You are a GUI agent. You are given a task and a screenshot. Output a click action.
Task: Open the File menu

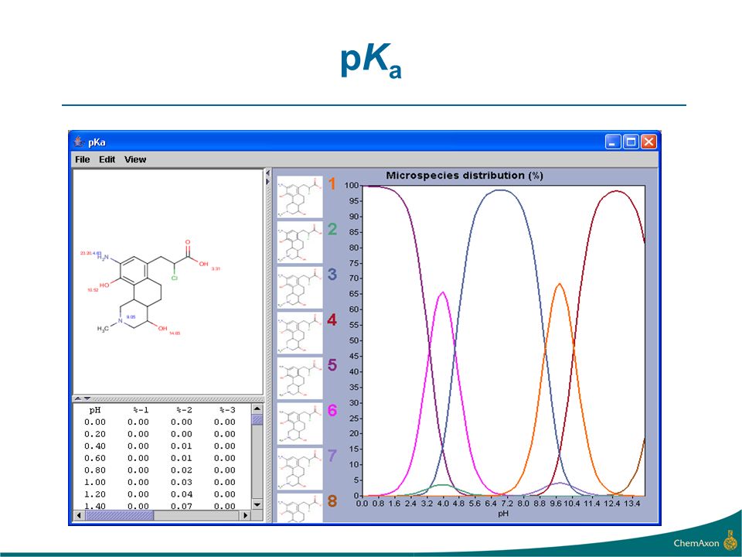click(x=83, y=159)
